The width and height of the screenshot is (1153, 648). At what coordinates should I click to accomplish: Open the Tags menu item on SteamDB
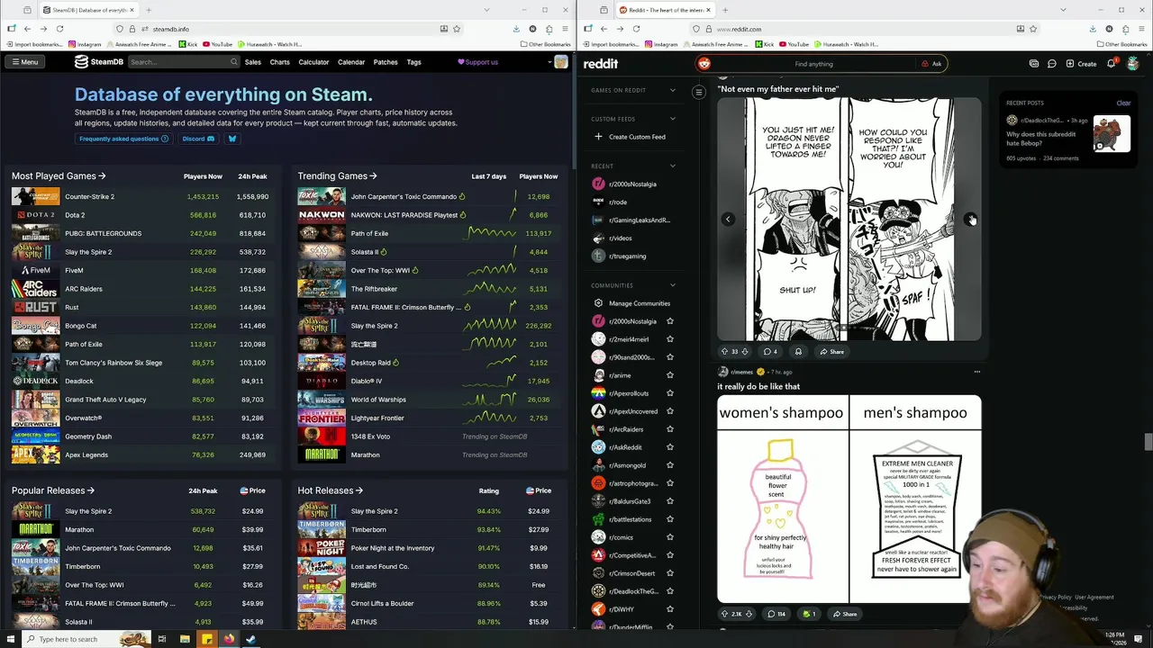click(413, 62)
